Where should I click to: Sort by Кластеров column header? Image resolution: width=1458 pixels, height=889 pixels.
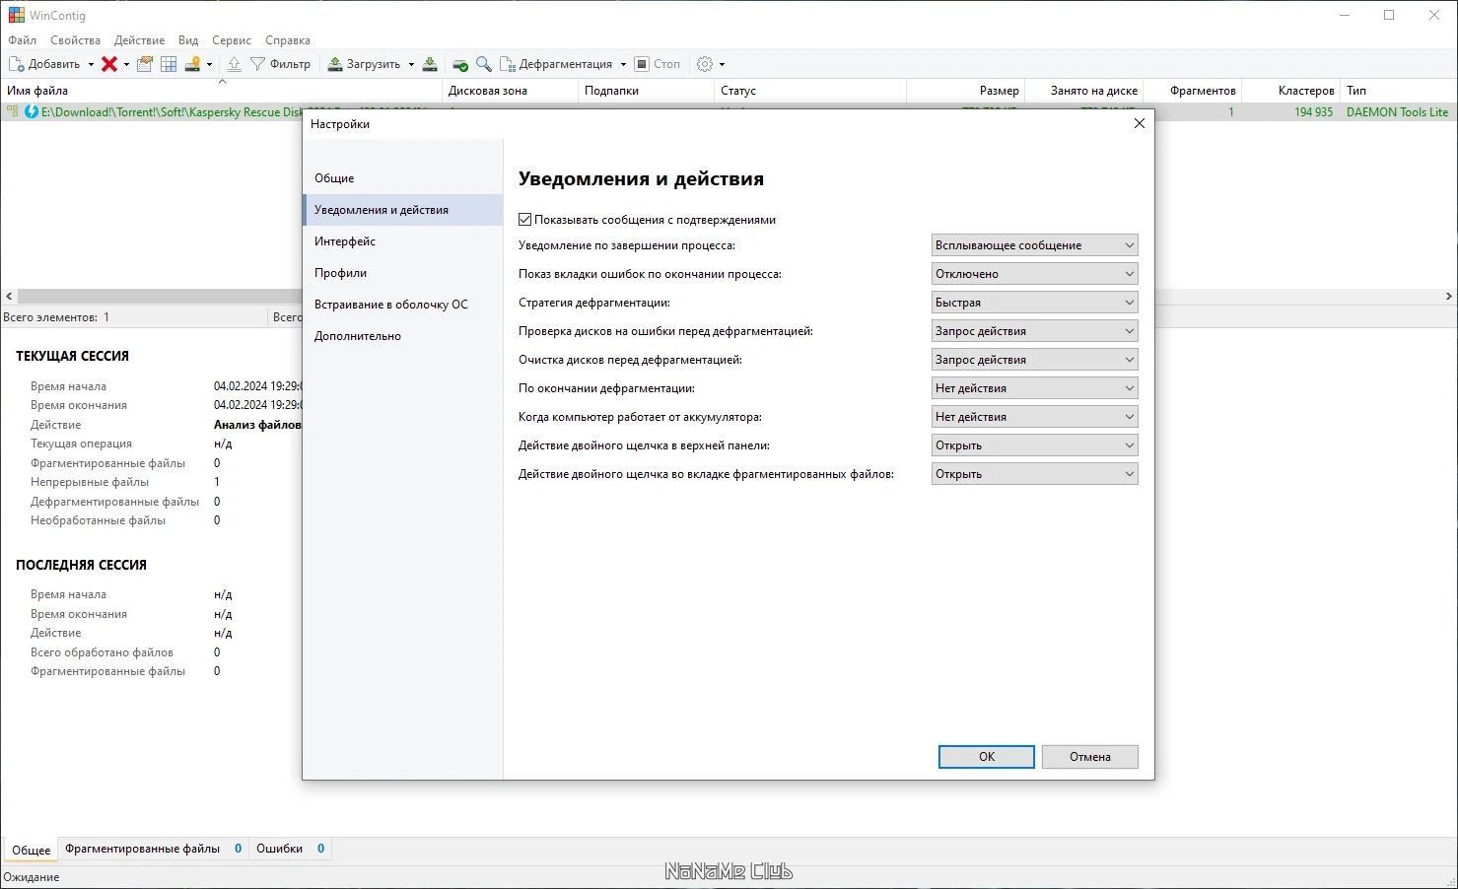(x=1291, y=91)
